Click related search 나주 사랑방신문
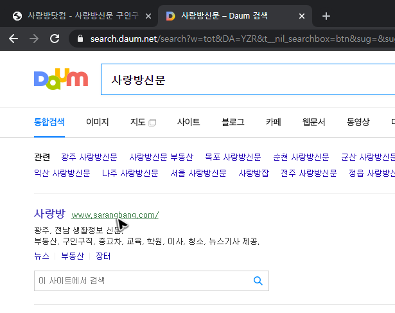Screen dimensions: 395x313 (130, 173)
